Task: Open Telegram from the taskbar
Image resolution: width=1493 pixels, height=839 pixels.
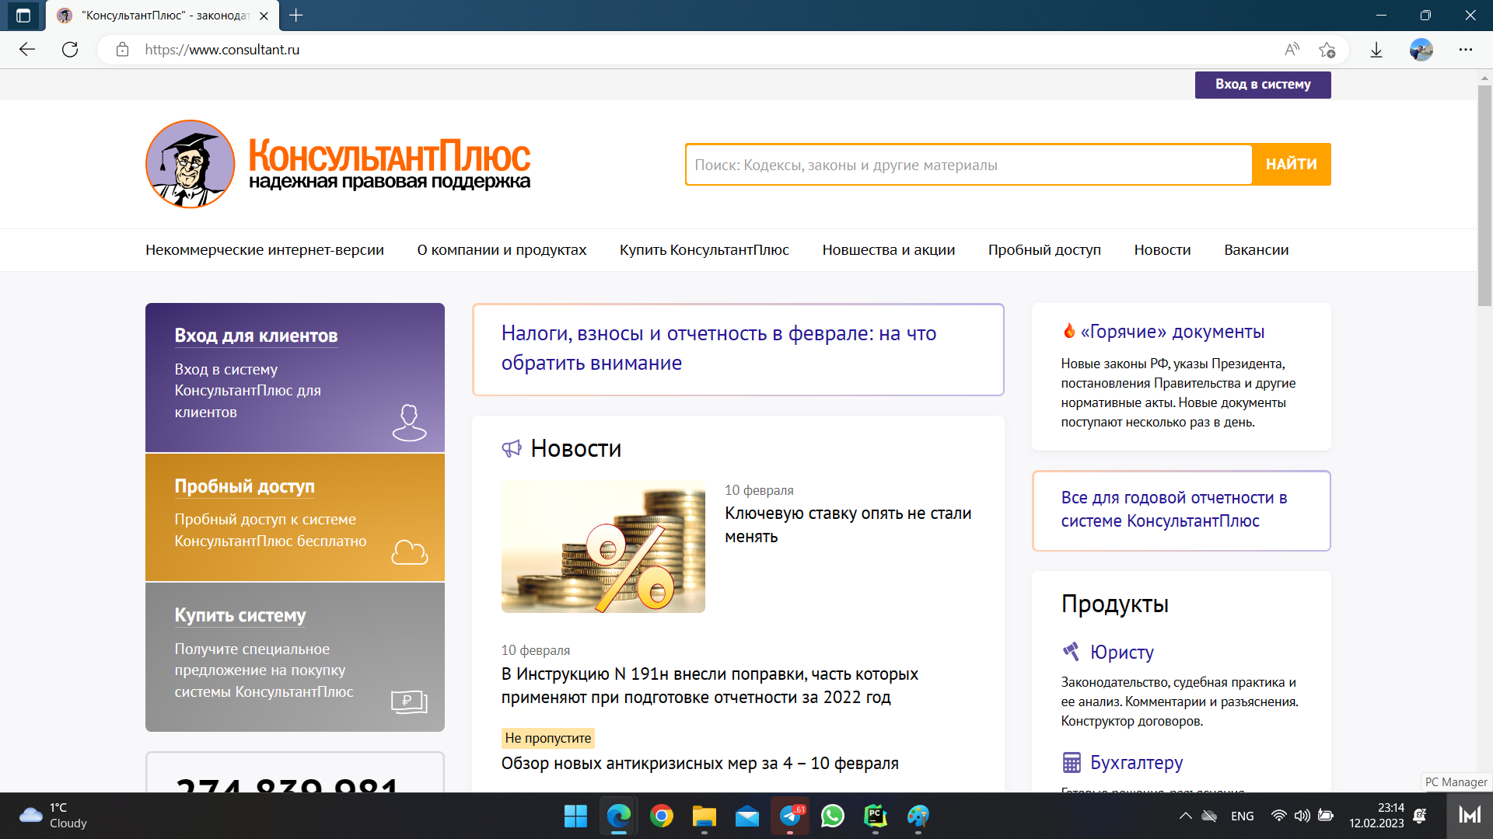Action: coord(790,816)
